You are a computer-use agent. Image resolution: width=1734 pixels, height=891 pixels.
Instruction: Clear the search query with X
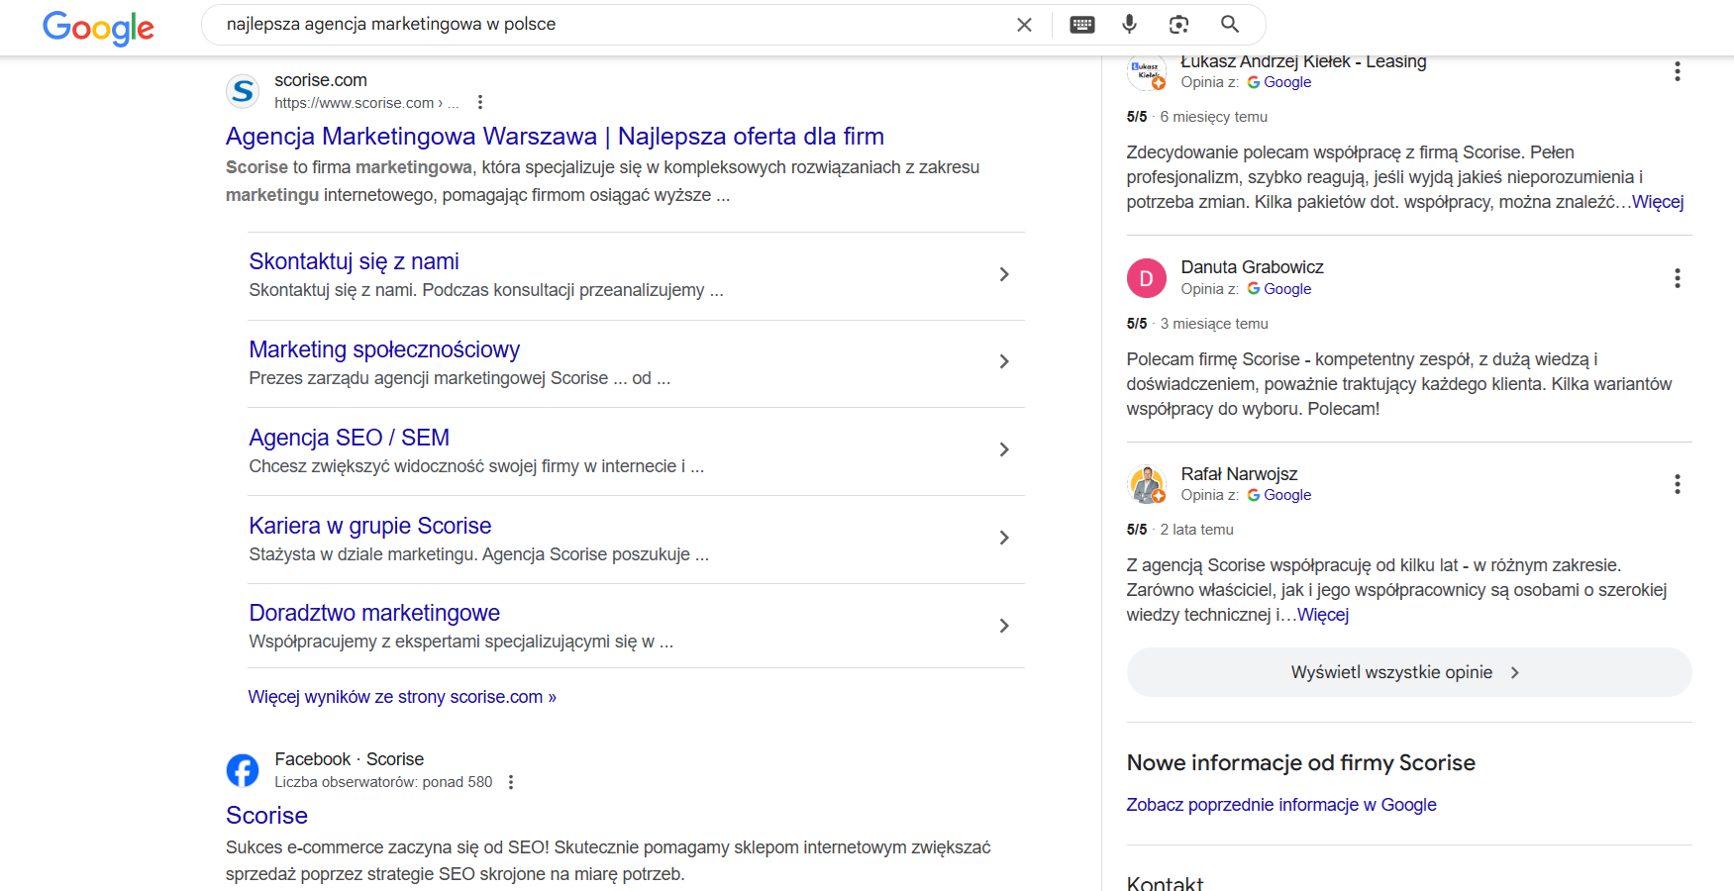point(1024,25)
